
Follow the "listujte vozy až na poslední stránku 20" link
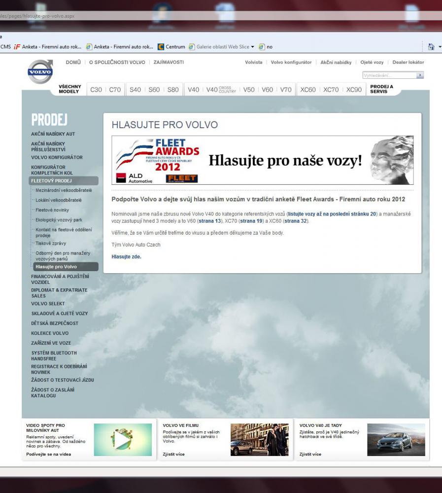pyautogui.click(x=332, y=214)
